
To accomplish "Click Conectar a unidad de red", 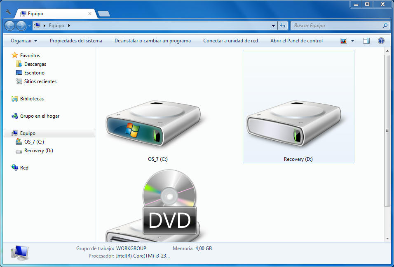I will (x=230, y=41).
